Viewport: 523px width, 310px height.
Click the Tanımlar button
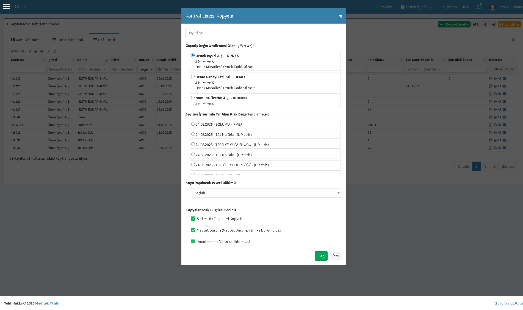[x=481, y=24]
